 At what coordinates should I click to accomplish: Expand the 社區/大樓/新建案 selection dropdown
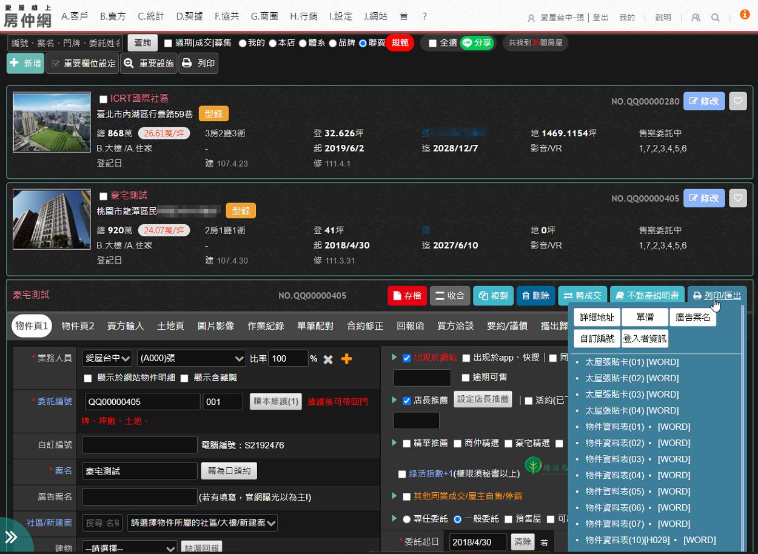[202, 522]
